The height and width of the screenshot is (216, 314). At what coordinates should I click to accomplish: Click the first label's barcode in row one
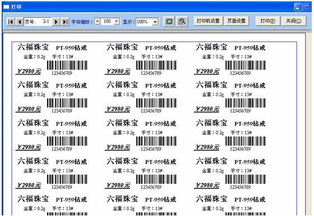coord(67,65)
